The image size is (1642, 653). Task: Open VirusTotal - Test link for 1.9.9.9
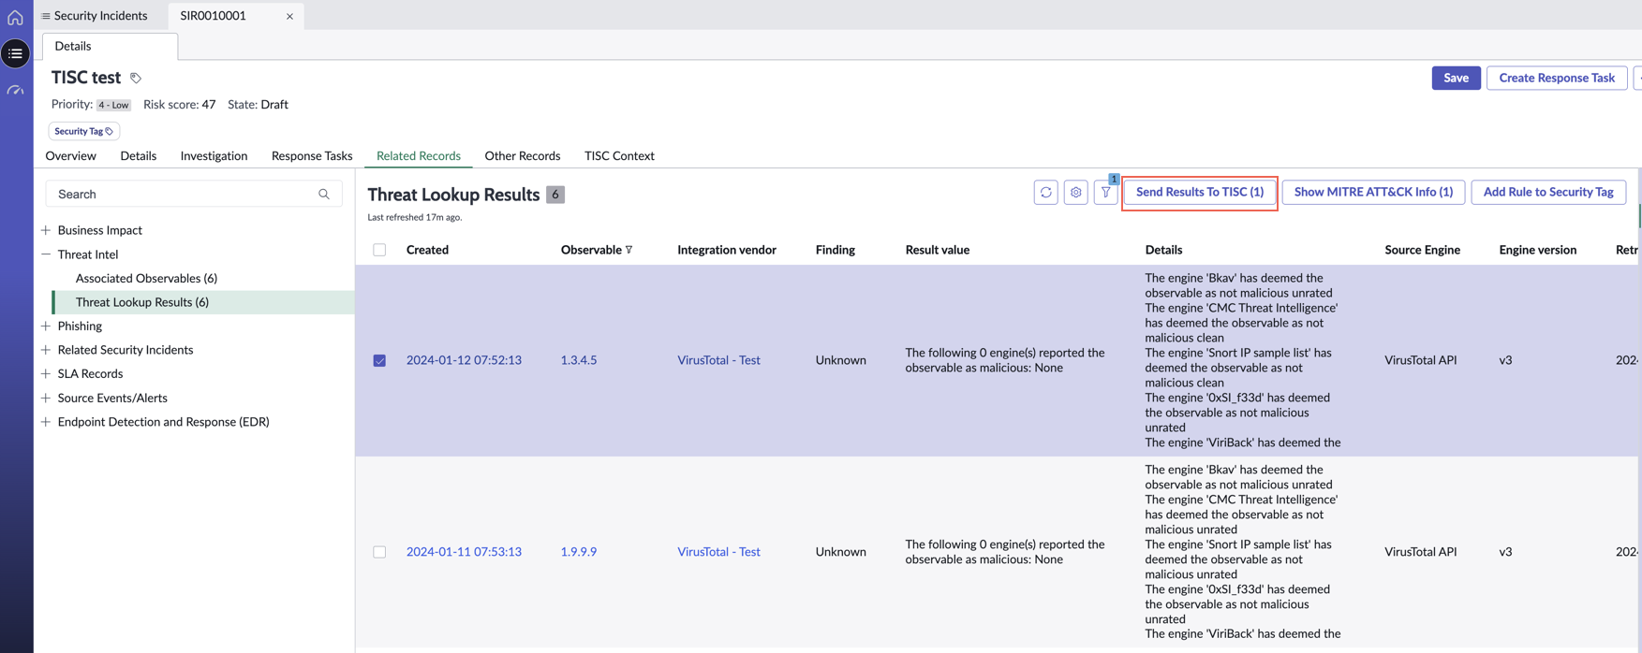718,552
